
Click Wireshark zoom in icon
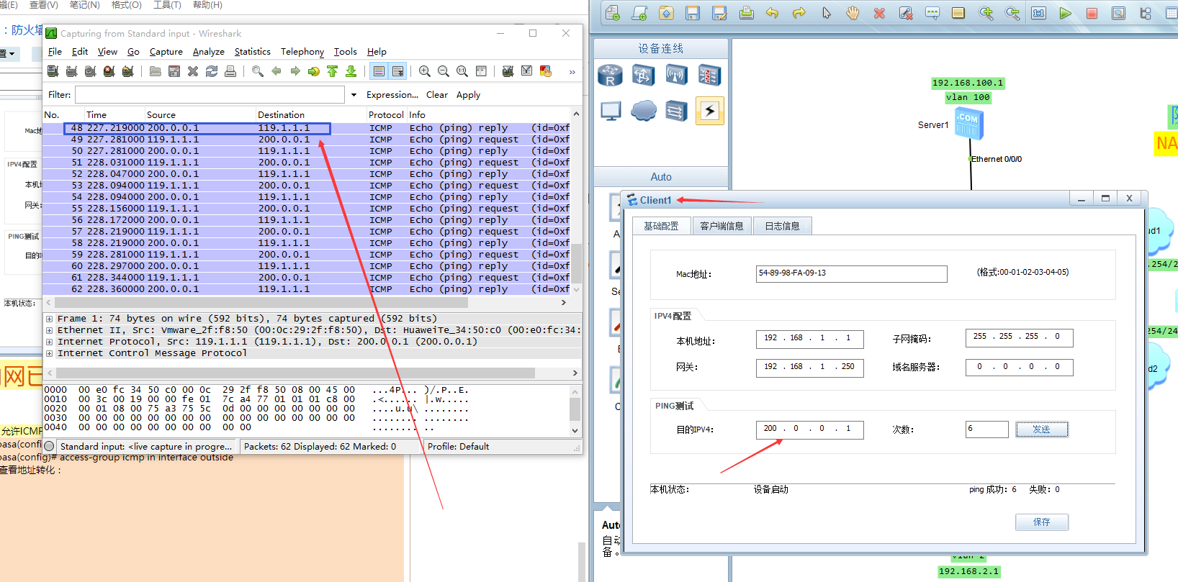click(425, 71)
